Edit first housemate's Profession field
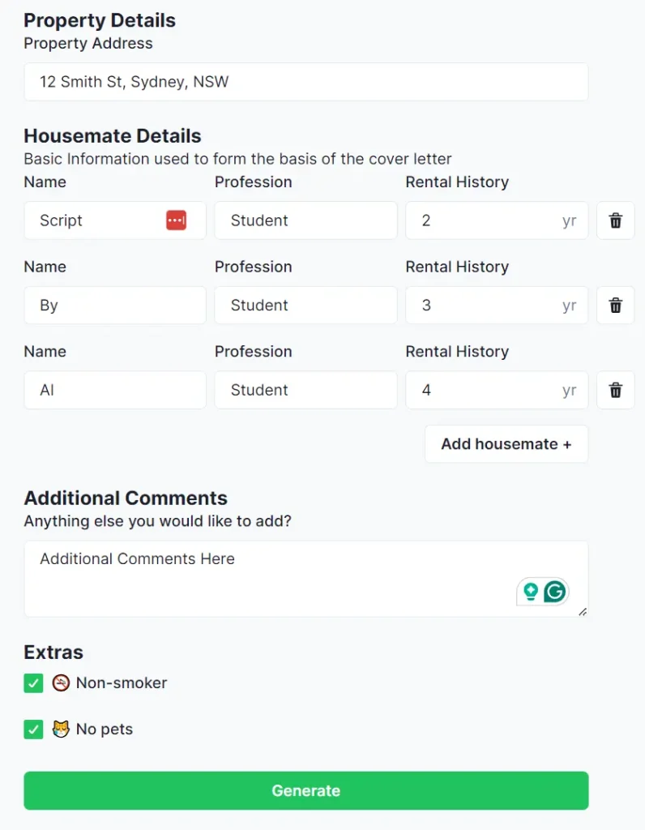This screenshot has height=830, width=645. 305,220
